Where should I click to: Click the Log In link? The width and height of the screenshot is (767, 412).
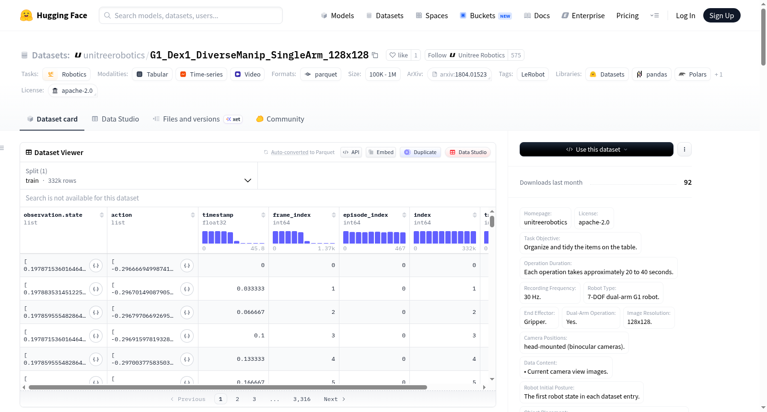tap(686, 15)
